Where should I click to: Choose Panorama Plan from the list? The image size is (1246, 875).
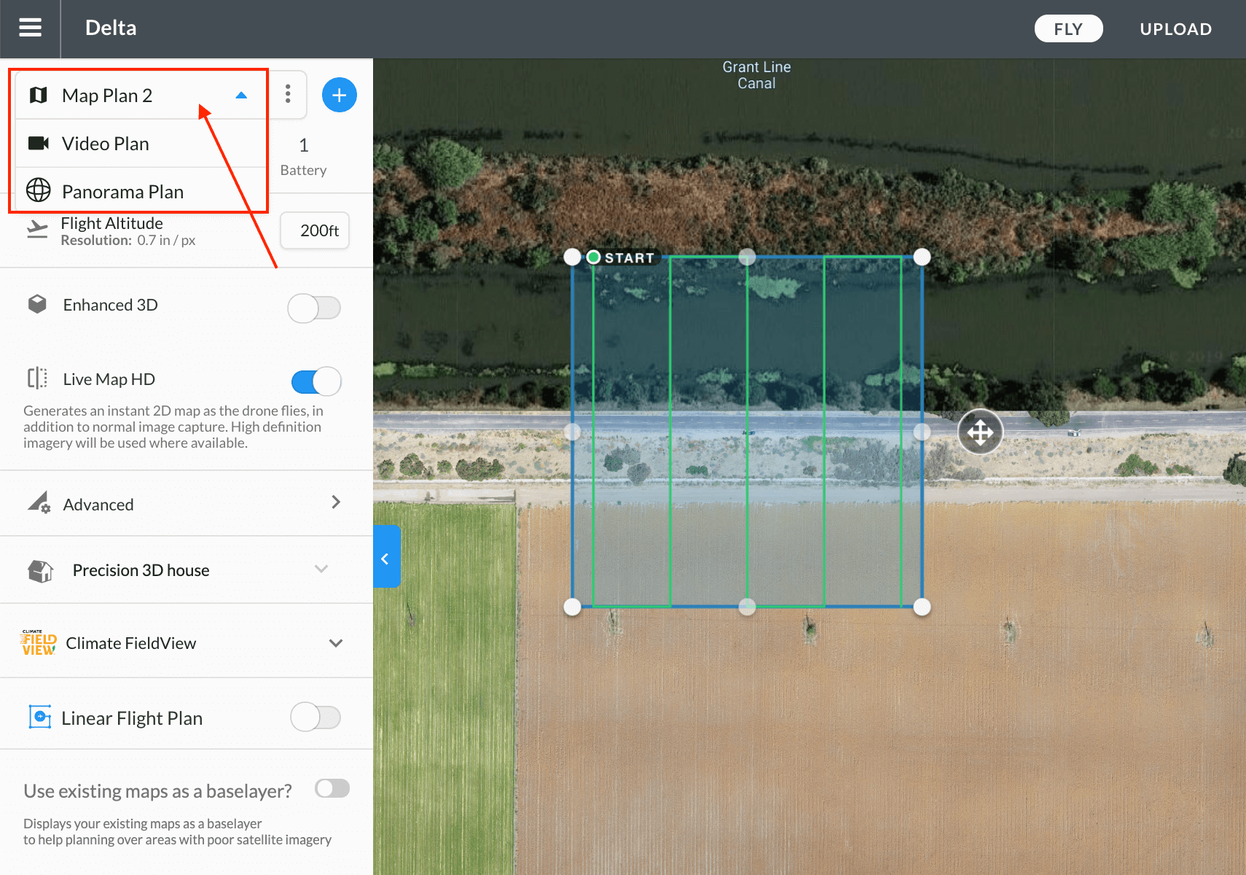pos(140,191)
